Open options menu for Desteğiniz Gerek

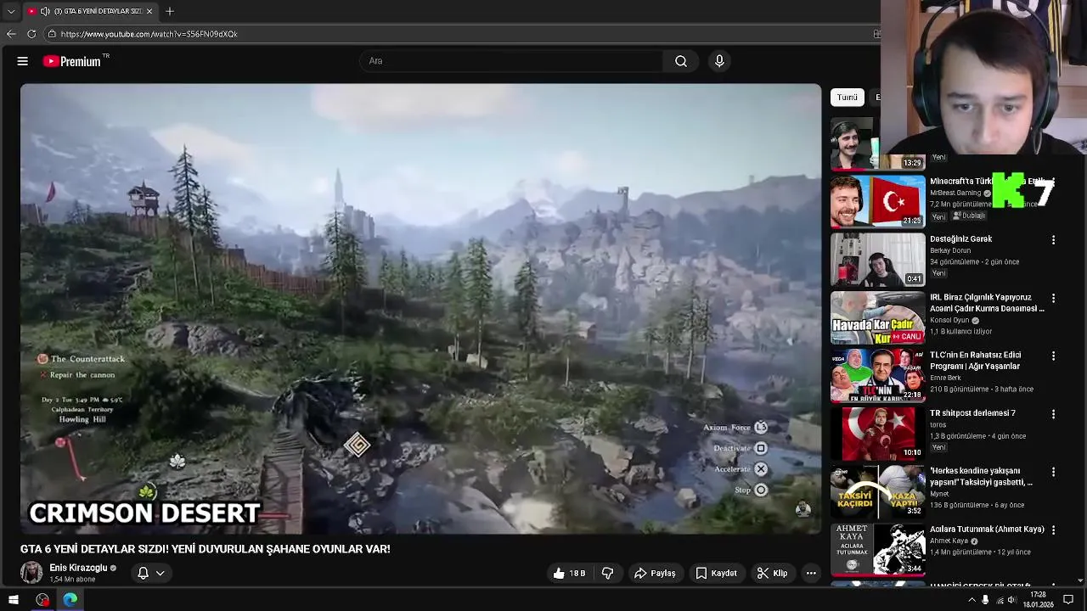[1053, 240]
